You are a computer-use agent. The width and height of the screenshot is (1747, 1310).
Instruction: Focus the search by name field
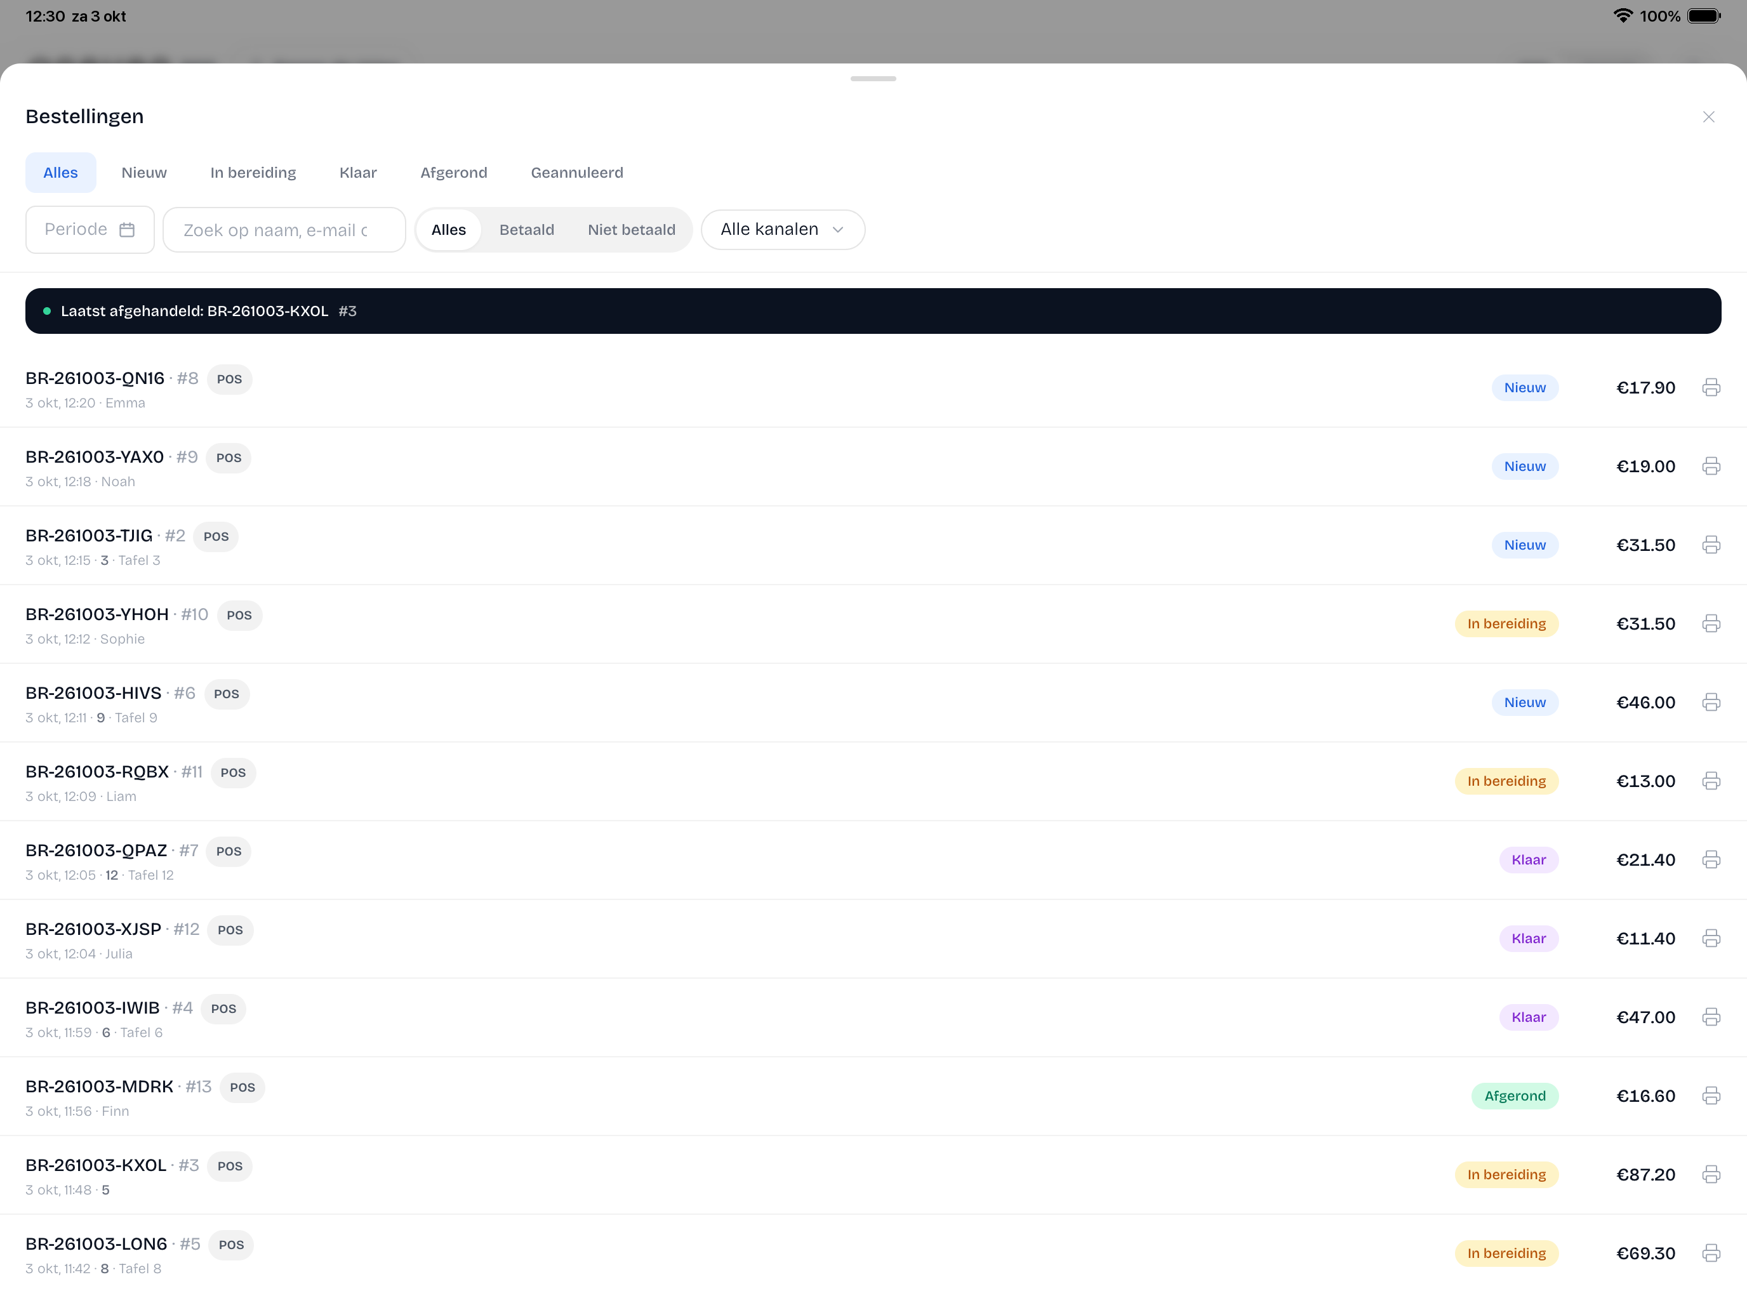point(284,230)
